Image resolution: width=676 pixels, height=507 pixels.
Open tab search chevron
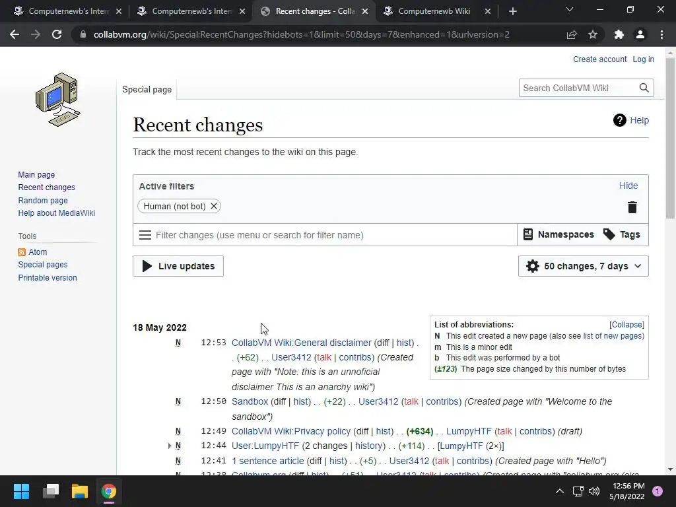(x=570, y=9)
